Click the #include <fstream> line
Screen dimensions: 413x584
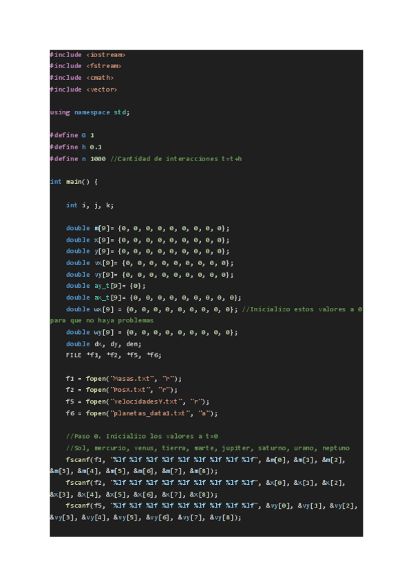(85, 65)
